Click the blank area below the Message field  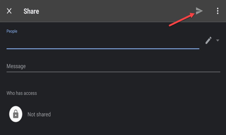click(113, 82)
